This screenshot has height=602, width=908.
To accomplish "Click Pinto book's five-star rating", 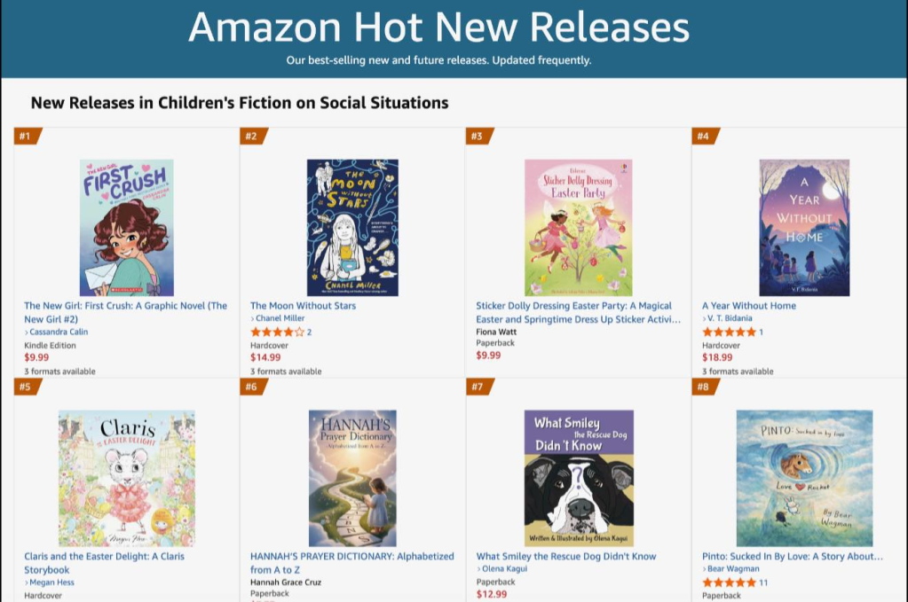I will 729,582.
